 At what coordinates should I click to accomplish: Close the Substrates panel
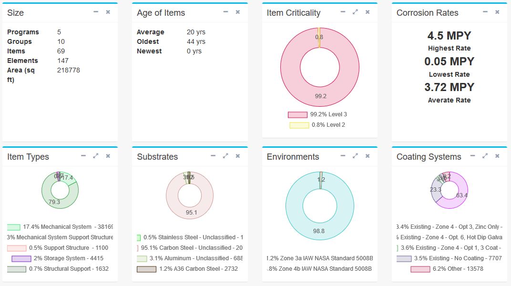[238, 156]
